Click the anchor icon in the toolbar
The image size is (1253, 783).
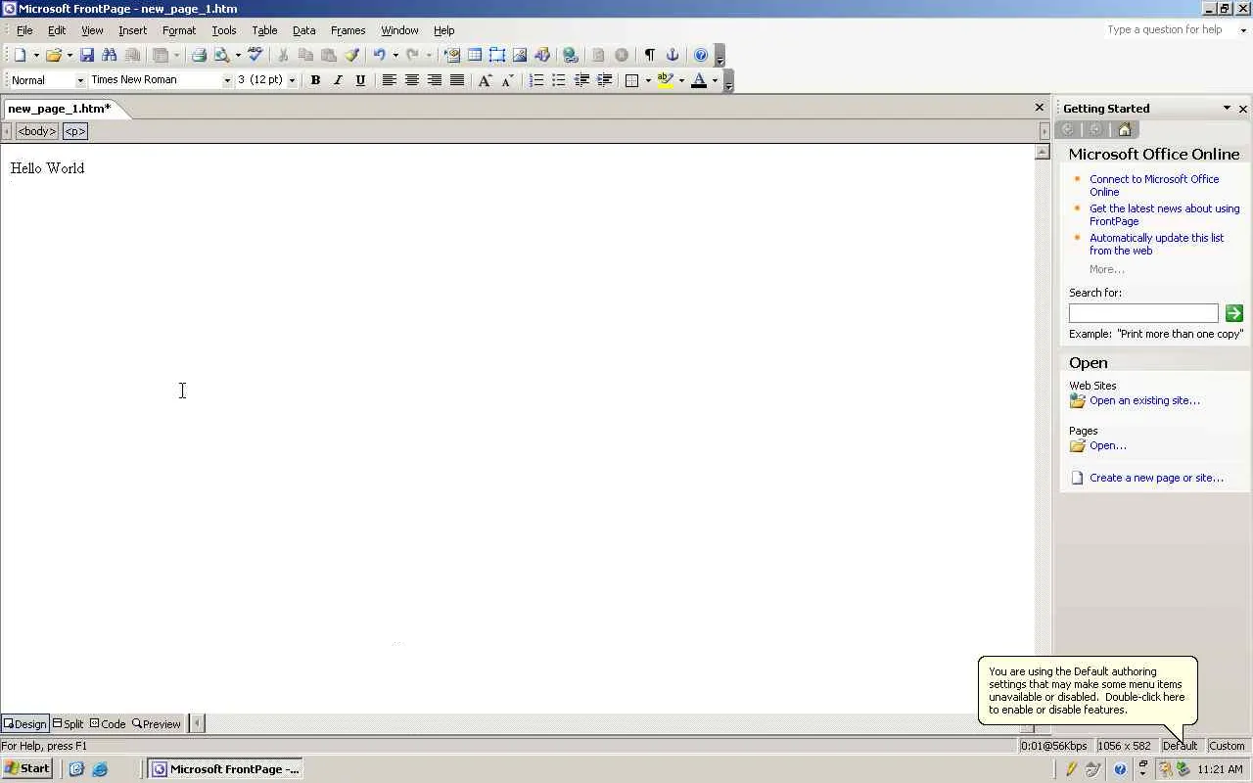point(673,55)
